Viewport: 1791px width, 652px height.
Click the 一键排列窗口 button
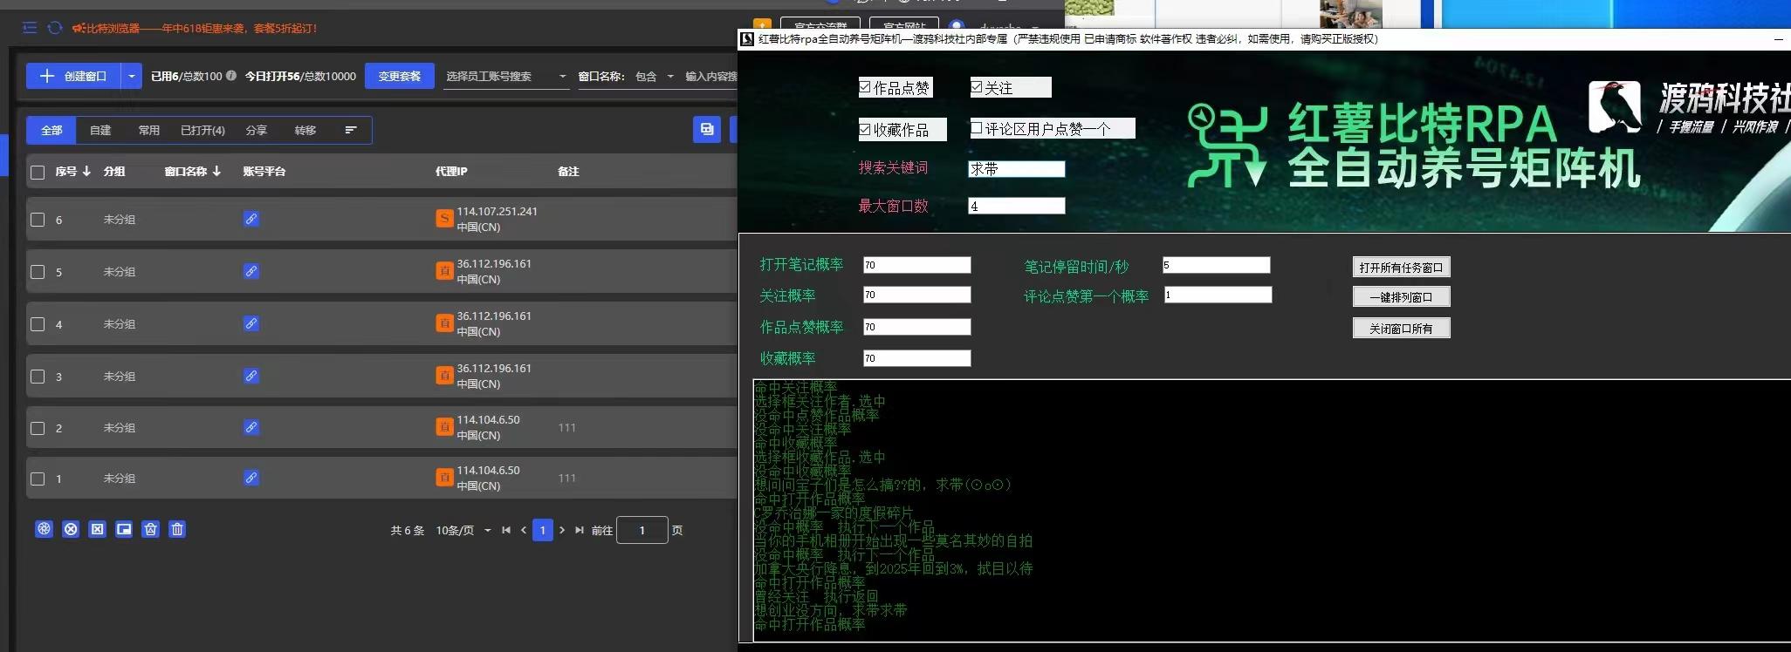(x=1401, y=296)
